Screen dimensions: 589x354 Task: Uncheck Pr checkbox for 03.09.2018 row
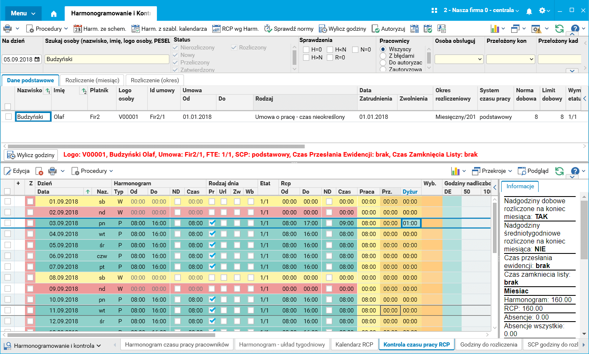212,223
